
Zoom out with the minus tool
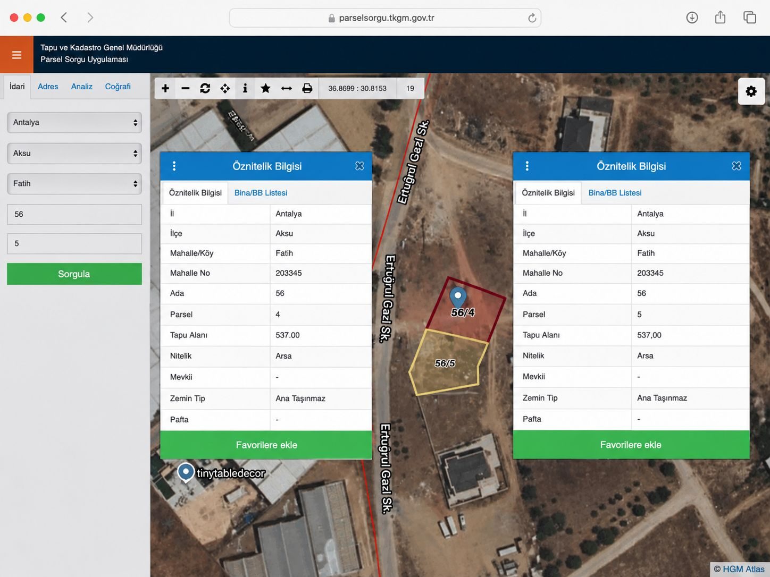(x=186, y=88)
